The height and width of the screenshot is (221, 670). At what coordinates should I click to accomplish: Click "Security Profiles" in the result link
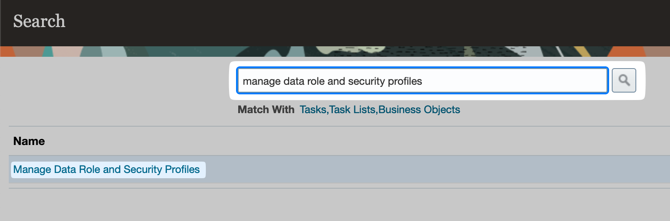[162, 169]
